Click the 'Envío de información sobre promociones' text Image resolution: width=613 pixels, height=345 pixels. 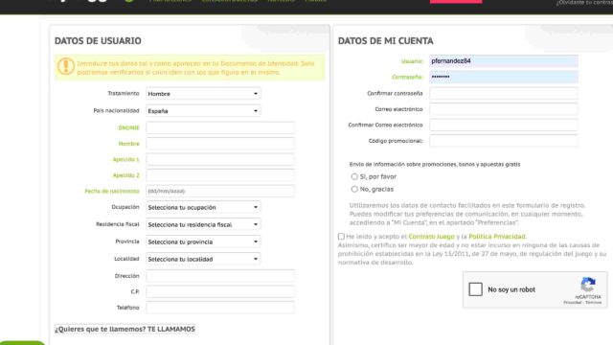(x=435, y=164)
